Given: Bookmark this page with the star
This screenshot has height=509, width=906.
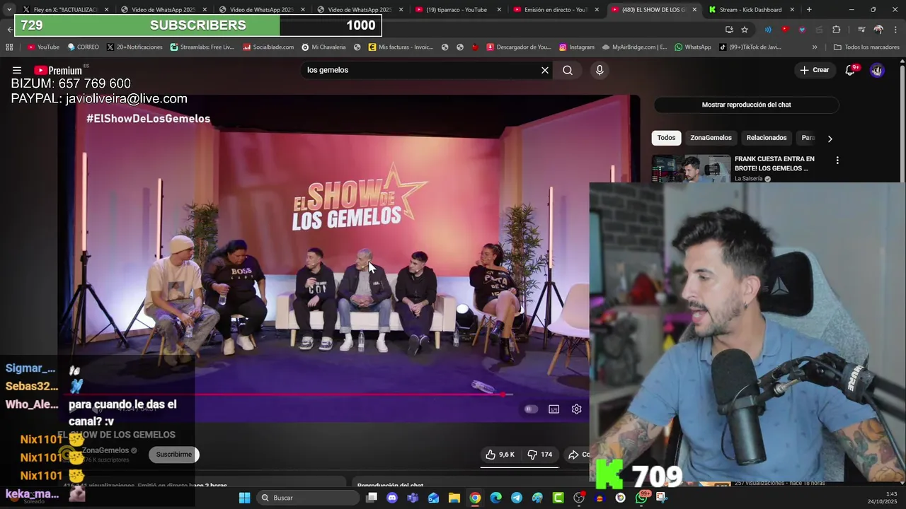Looking at the screenshot, I should pyautogui.click(x=745, y=30).
